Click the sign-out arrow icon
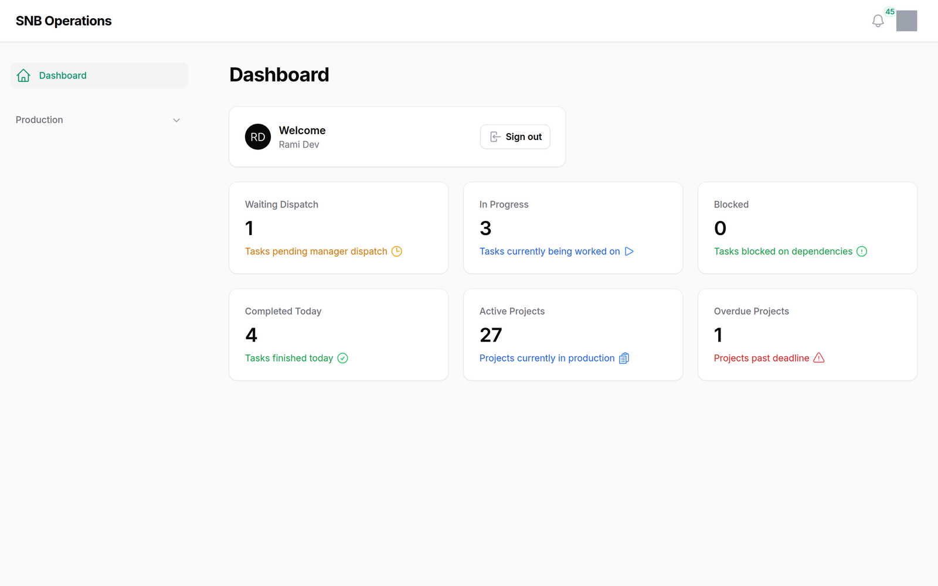938x586 pixels. (495, 137)
